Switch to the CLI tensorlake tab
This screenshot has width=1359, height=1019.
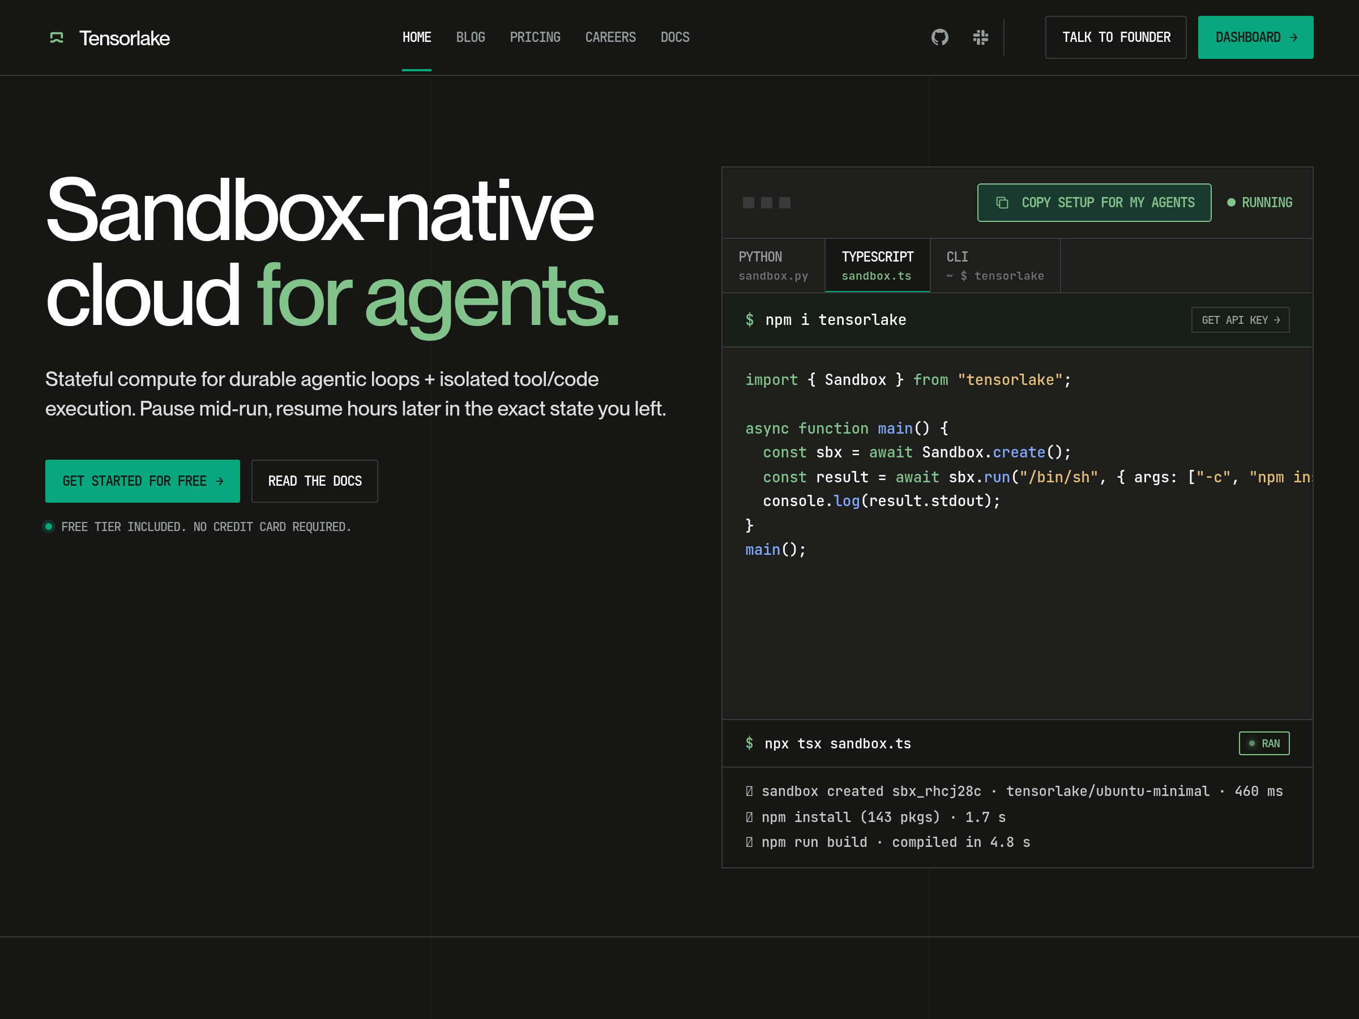pyautogui.click(x=995, y=266)
